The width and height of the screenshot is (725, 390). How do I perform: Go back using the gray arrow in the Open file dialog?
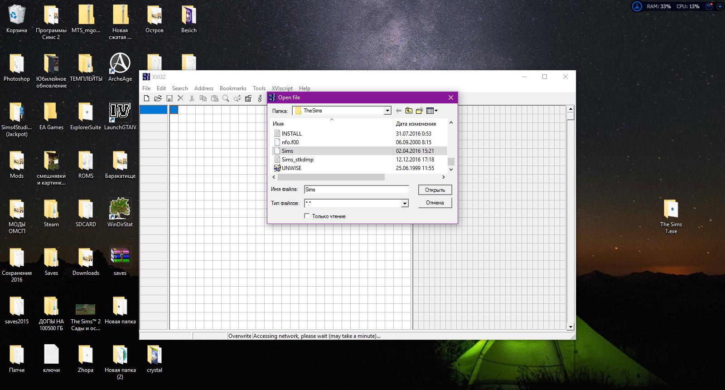399,111
